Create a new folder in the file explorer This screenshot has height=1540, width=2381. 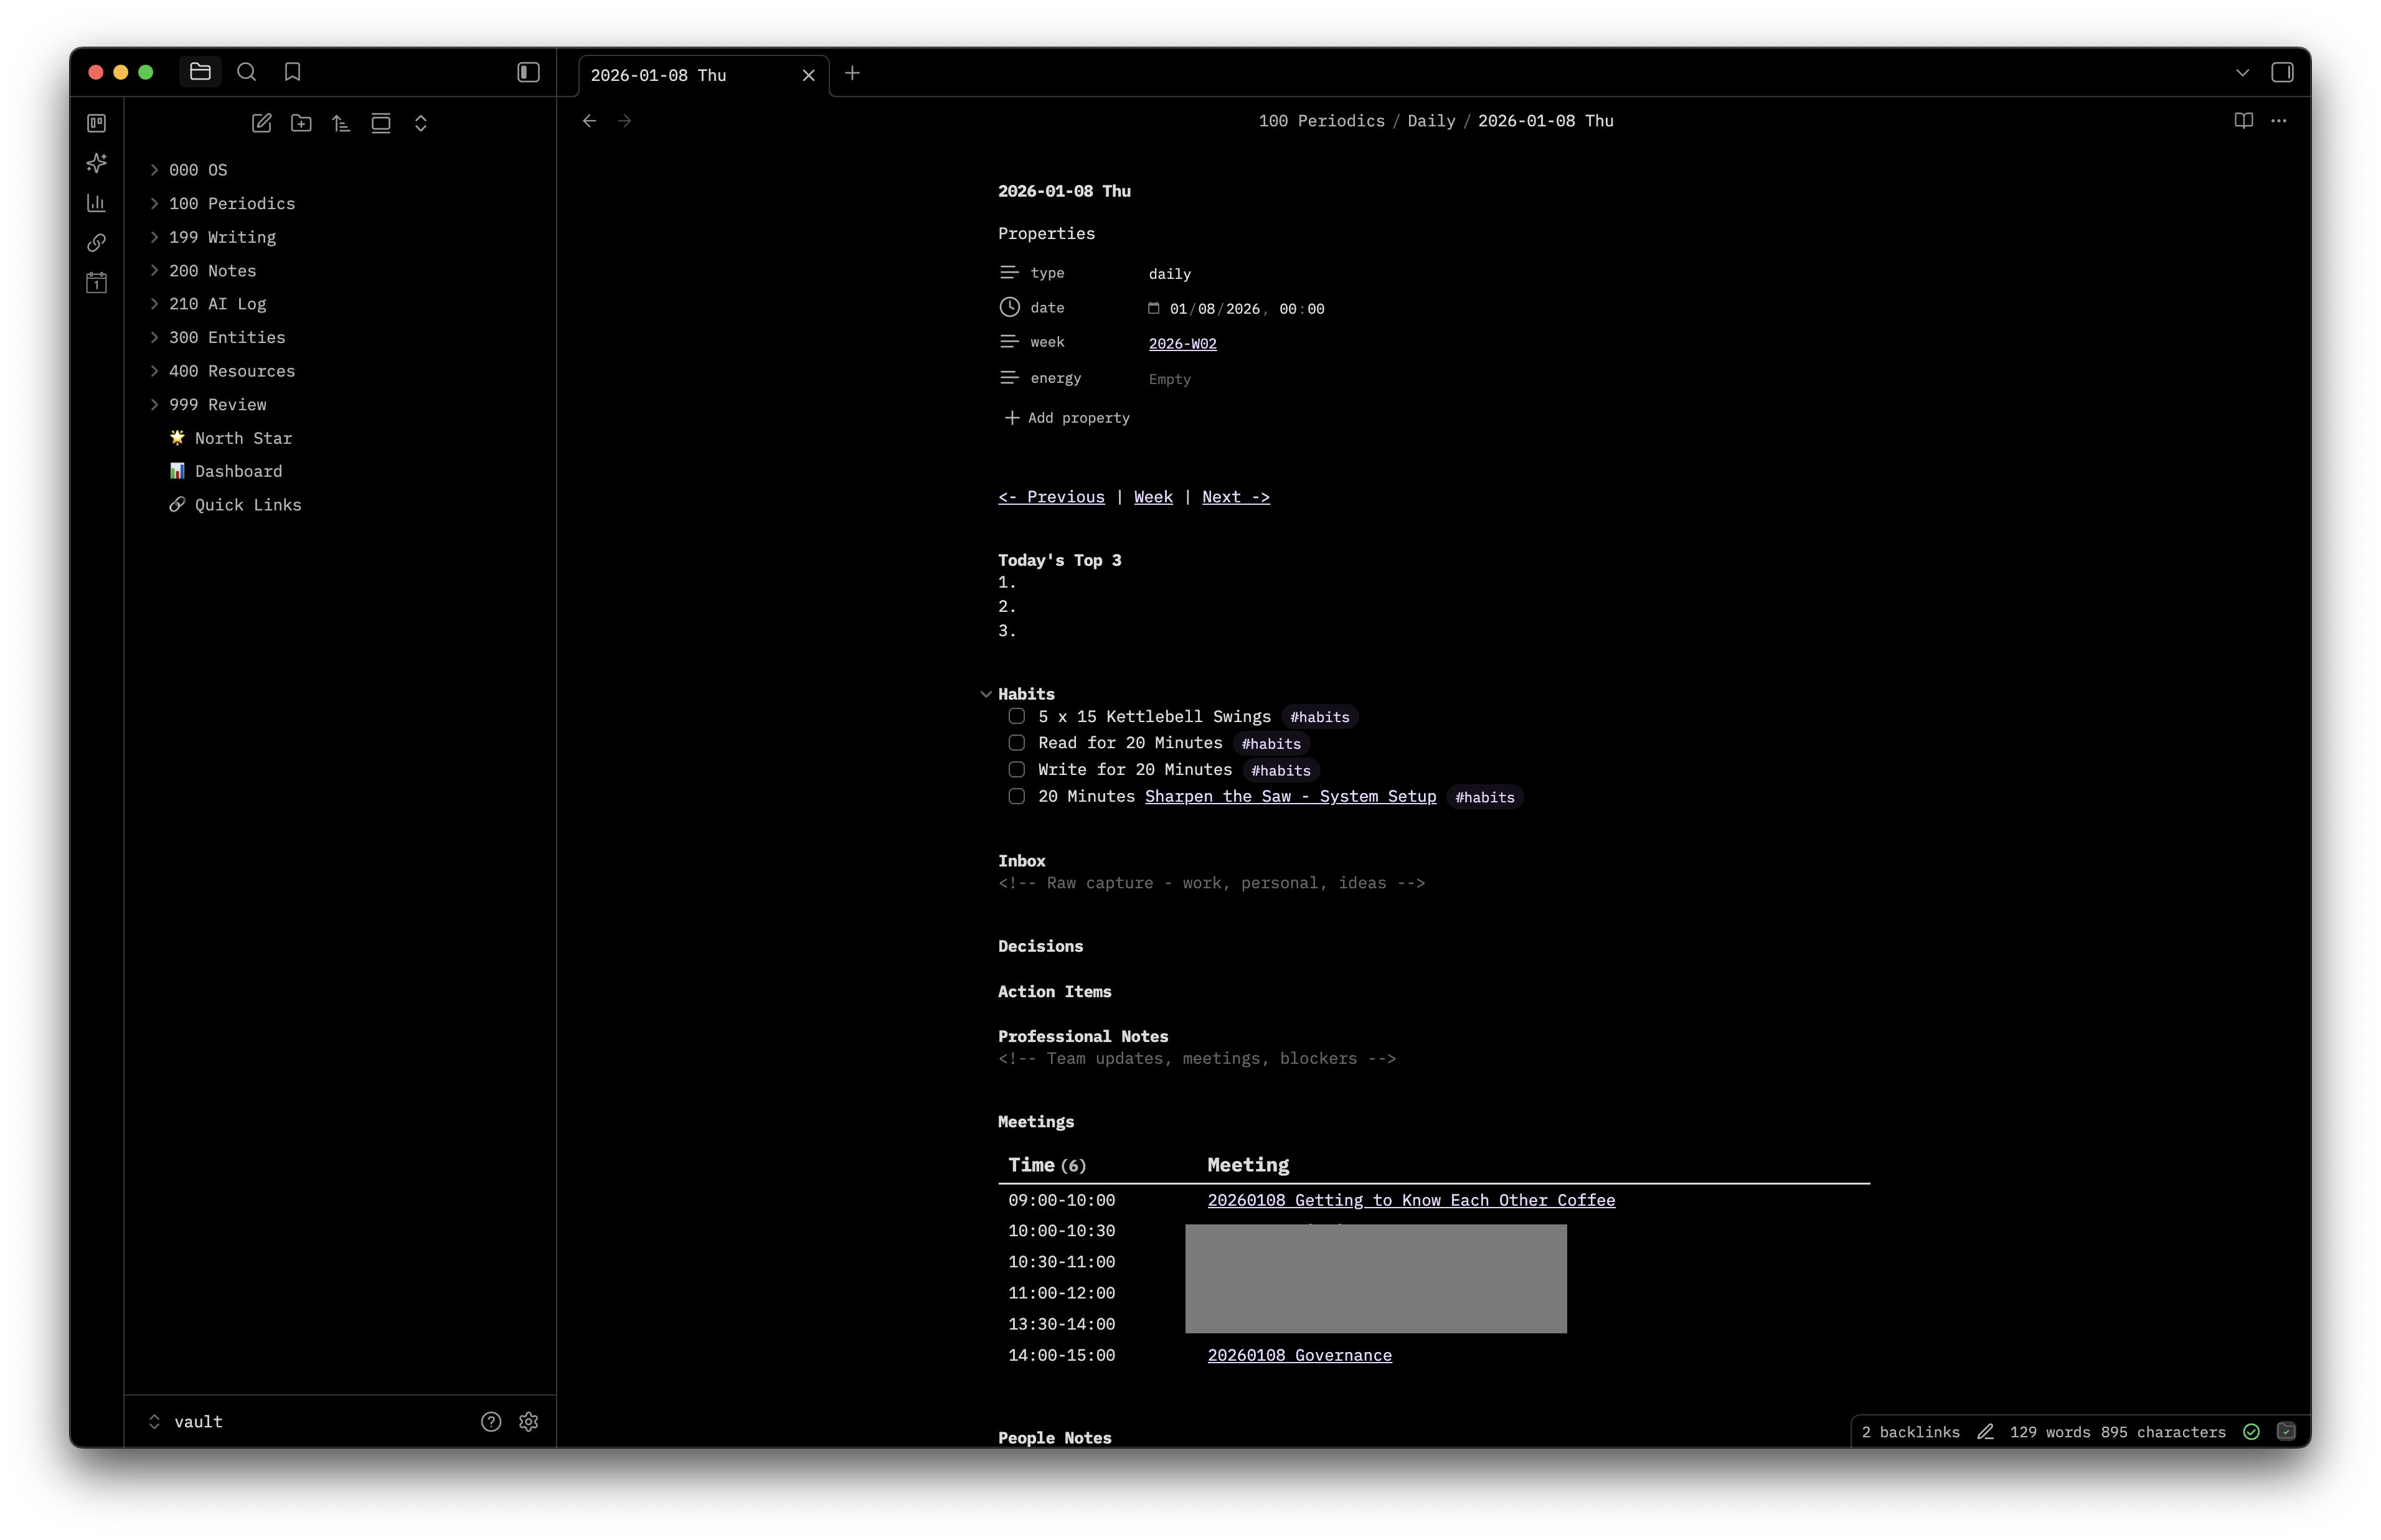pyautogui.click(x=301, y=123)
